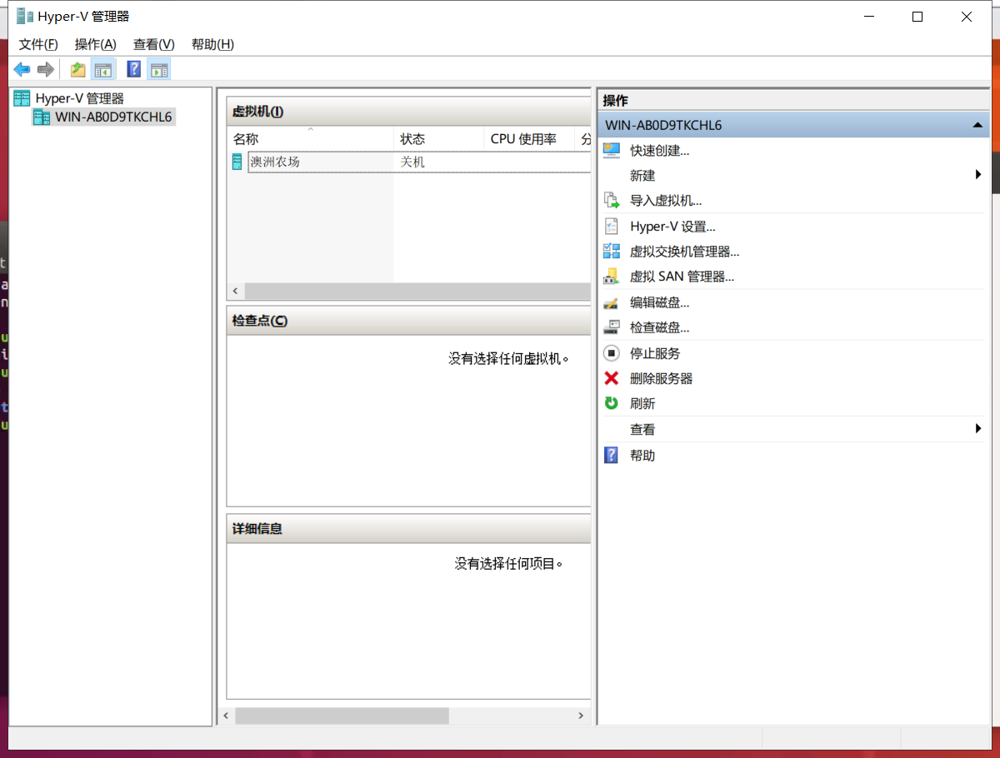Image resolution: width=1000 pixels, height=758 pixels.
Task: Sort by 名称 column header
Action: pos(310,139)
